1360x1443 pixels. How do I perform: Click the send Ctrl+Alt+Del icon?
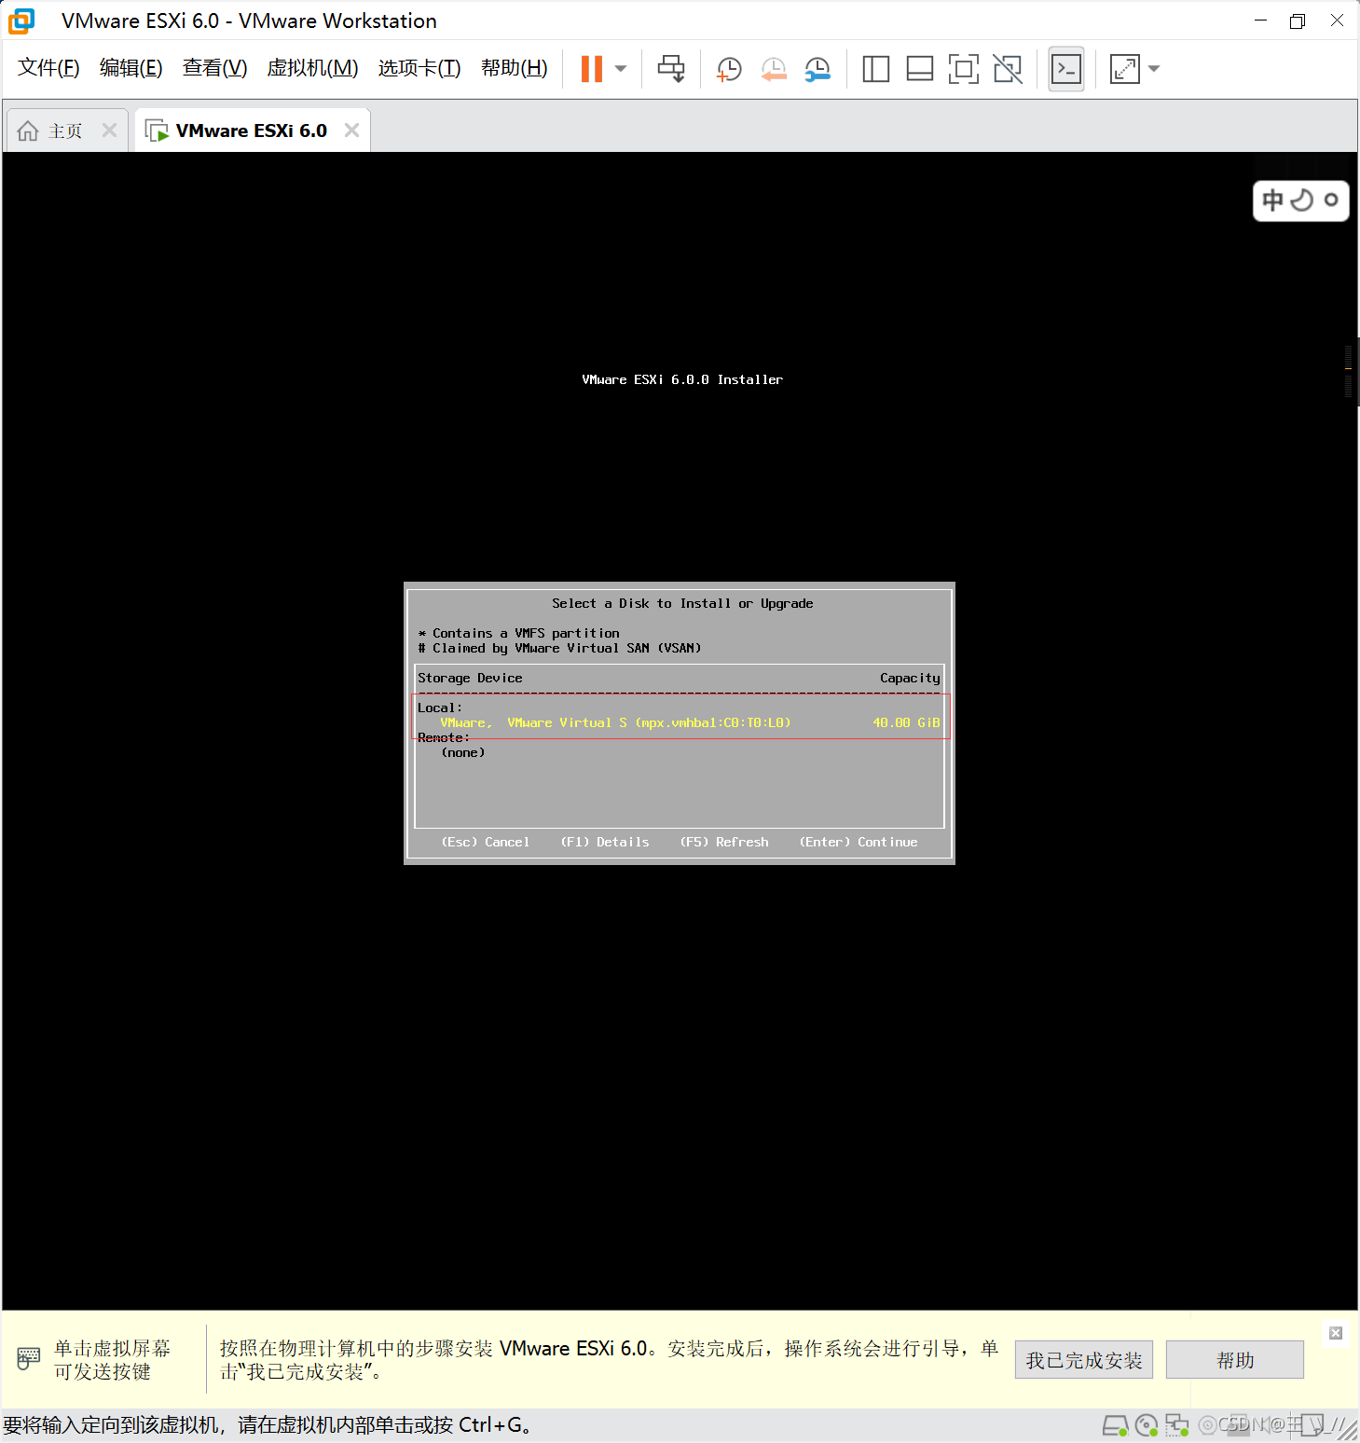pyautogui.click(x=671, y=69)
